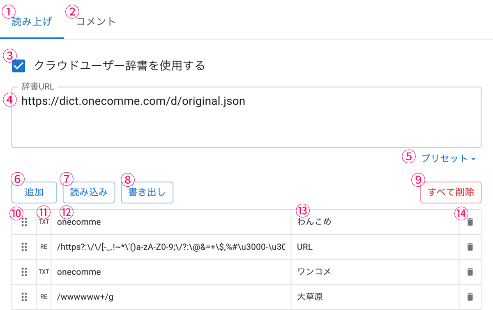Image resolution: width=493 pixels, height=310 pixels.
Task: Uncheck クラウドユーザー辞書を使用する checkbox
Action: click(19, 66)
